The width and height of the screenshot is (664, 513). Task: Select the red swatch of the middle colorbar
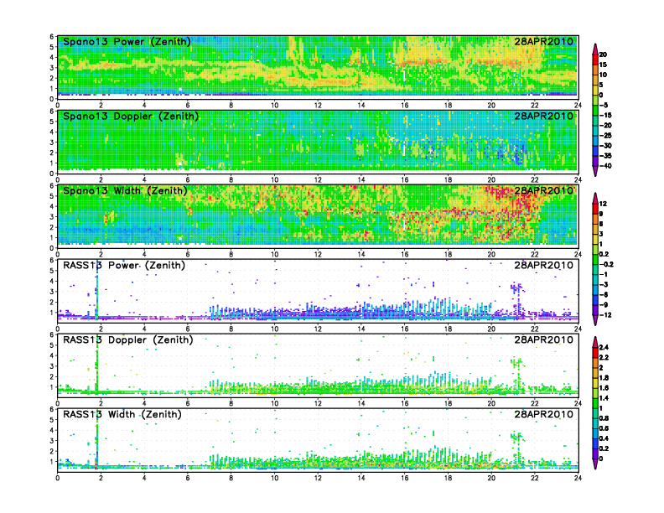coord(595,209)
